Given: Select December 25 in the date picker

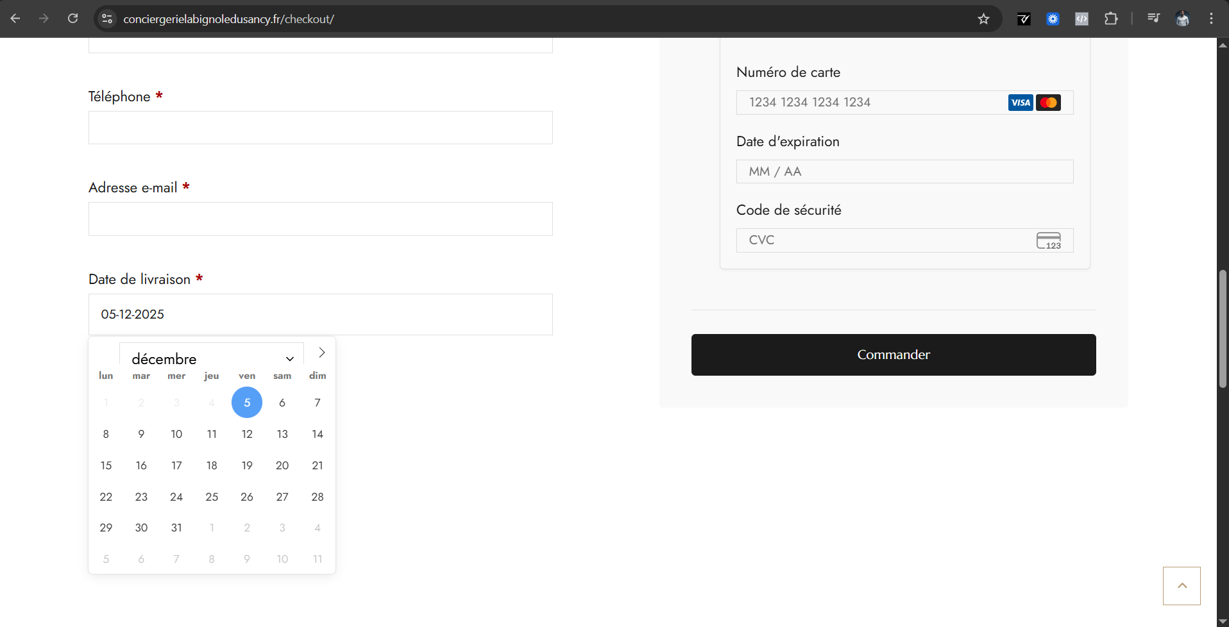Looking at the screenshot, I should [212, 497].
